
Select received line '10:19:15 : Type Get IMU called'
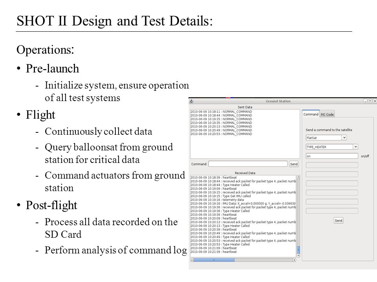tap(220, 196)
